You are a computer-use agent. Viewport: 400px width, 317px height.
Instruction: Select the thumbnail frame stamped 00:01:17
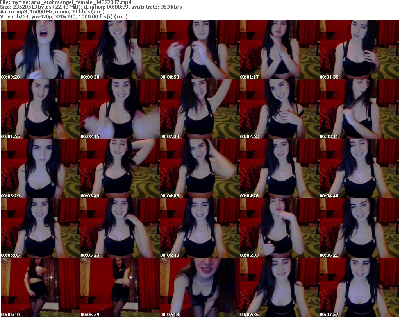[280, 50]
